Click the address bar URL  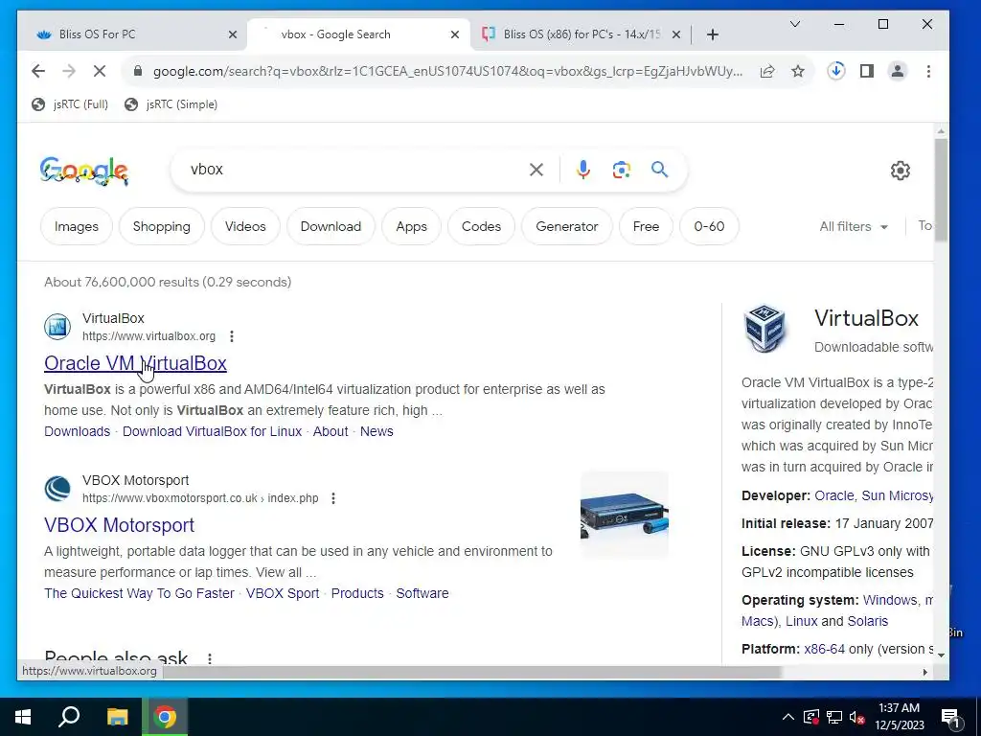pyautogui.click(x=448, y=71)
